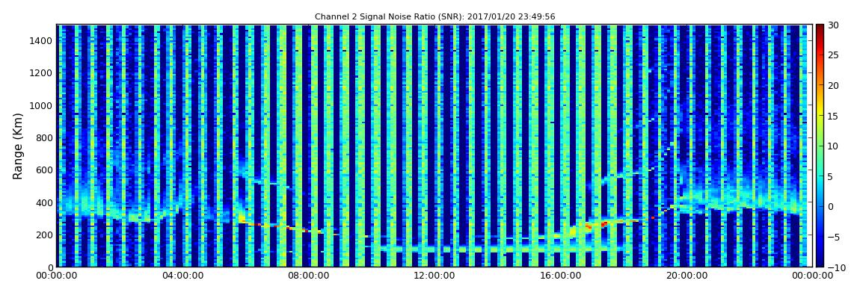
Task: Click the colorbar label −5
Action: [834, 238]
